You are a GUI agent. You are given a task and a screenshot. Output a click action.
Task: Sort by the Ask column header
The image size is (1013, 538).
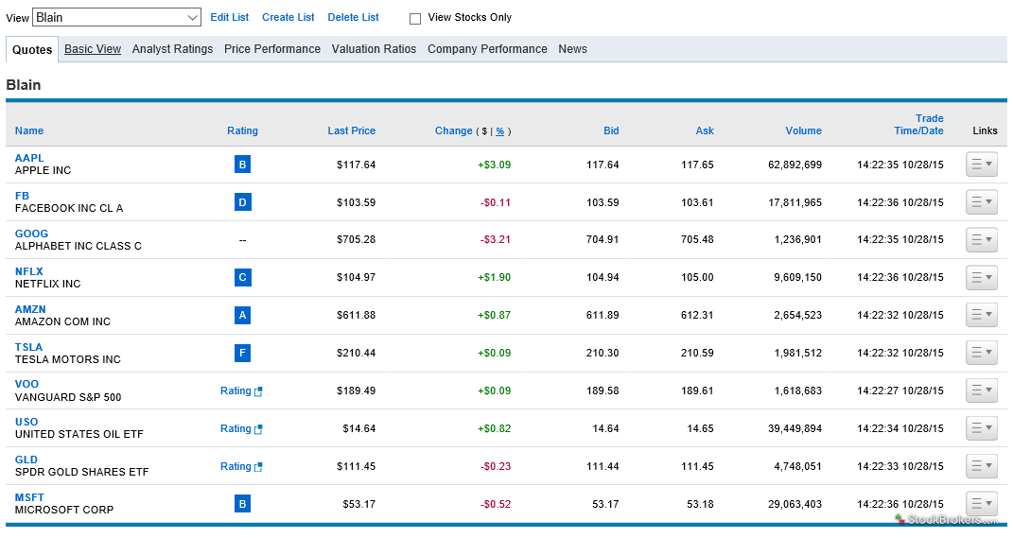point(705,130)
